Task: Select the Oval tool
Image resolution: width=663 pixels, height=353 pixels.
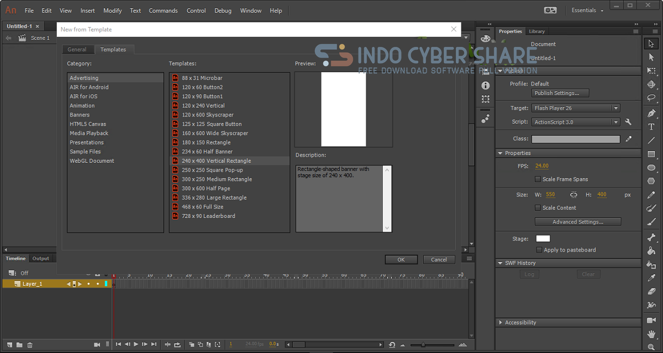Action: [x=651, y=168]
